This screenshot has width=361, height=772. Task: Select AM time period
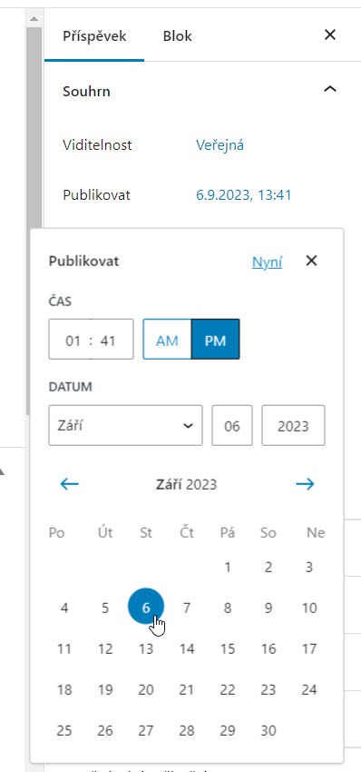coord(167,341)
